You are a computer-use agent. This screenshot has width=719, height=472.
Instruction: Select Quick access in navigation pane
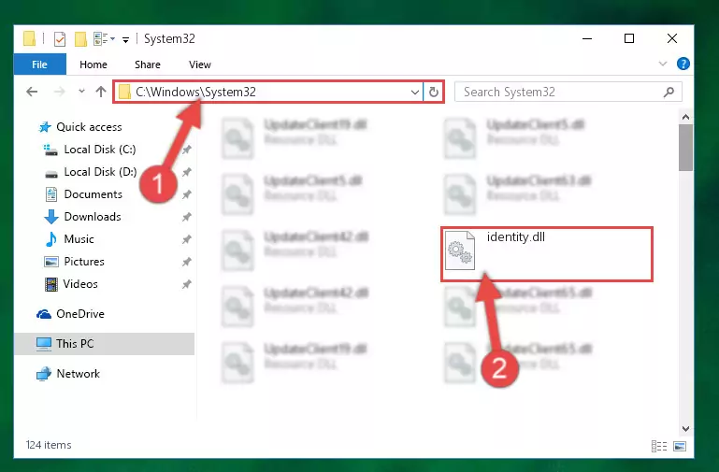[x=89, y=127]
